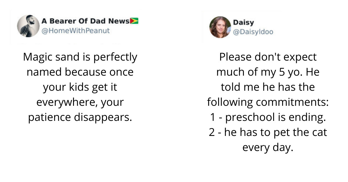The width and height of the screenshot is (348, 182).
Task: Click the @HomeWithPeanut handle
Action: pos(76,31)
